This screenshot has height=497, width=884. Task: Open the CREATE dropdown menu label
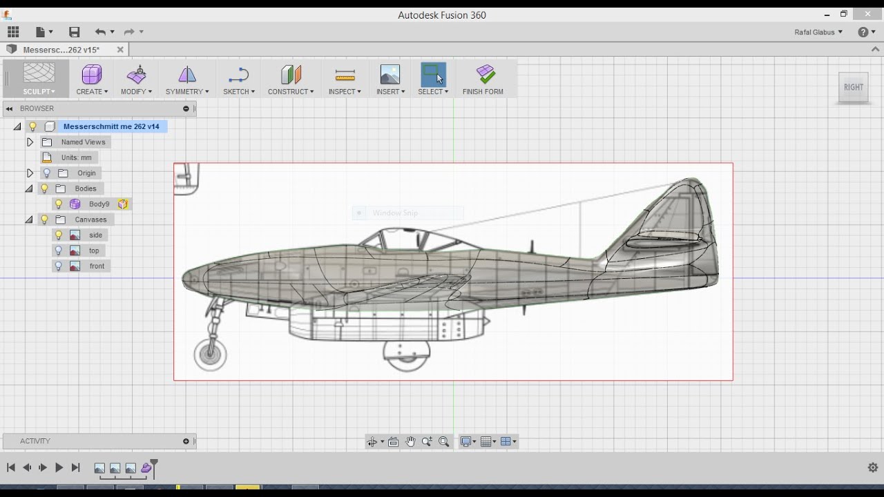pos(92,92)
